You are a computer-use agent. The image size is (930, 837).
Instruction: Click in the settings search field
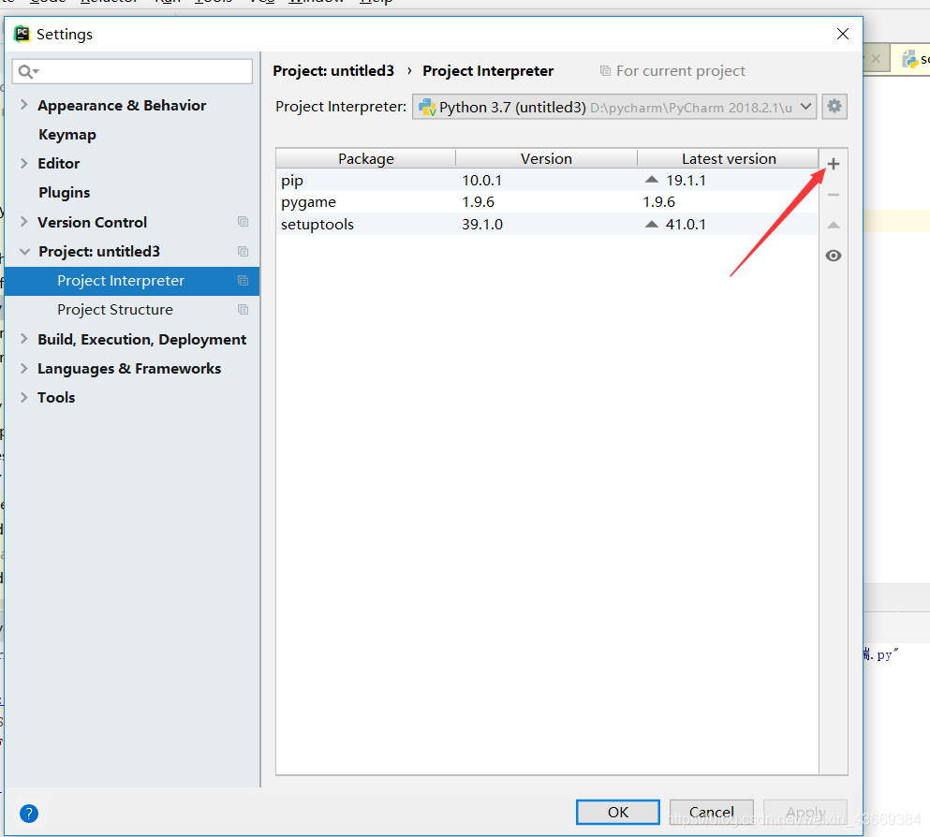[132, 72]
